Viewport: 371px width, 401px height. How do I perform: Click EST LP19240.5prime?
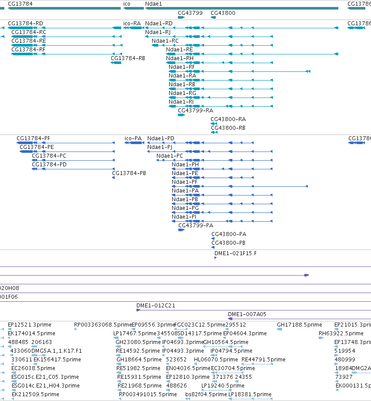(x=223, y=385)
